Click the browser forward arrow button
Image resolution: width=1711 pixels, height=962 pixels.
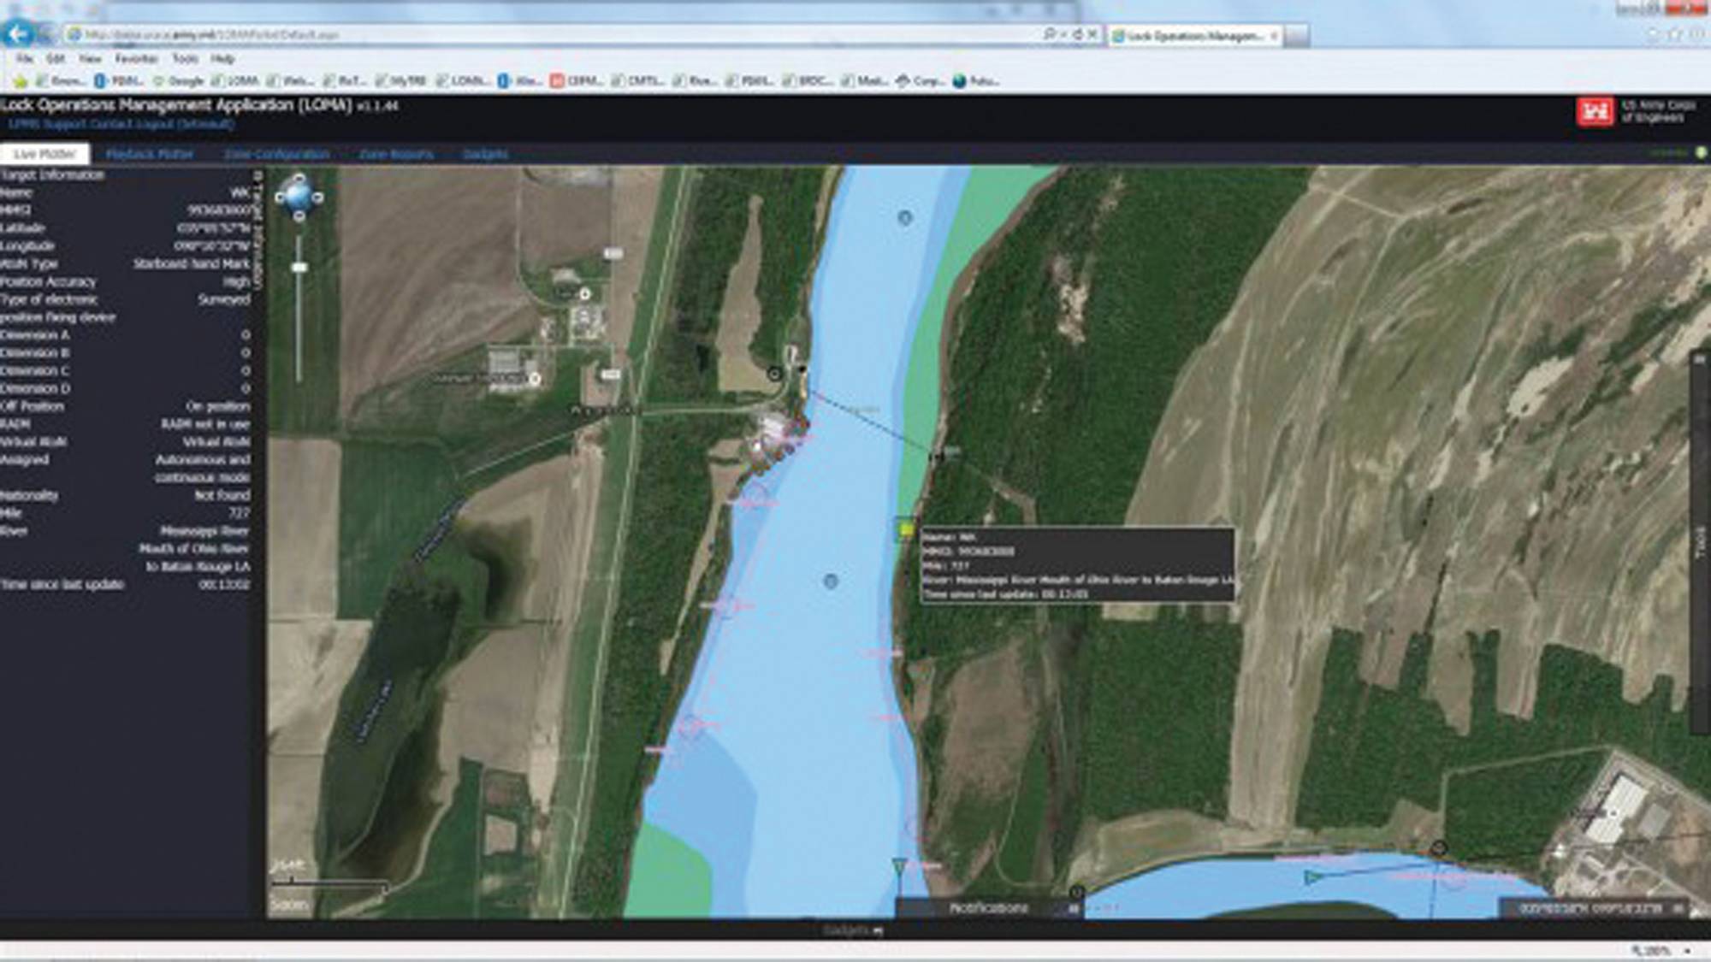point(47,34)
